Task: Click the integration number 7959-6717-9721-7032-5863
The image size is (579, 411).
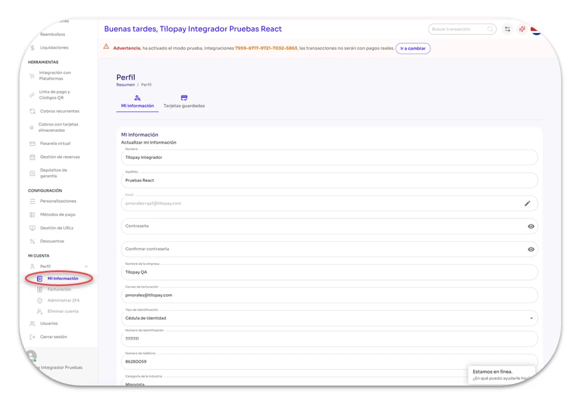Action: tap(266, 48)
